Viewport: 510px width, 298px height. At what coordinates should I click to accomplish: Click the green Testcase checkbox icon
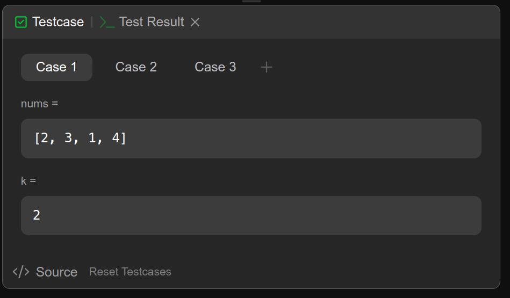[x=21, y=22]
